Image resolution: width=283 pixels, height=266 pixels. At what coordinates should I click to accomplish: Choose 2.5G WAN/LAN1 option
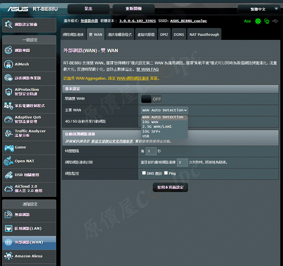click(x=164, y=127)
